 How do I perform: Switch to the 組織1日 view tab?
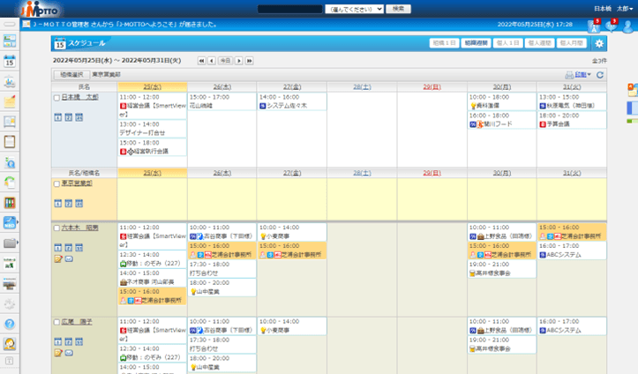tap(444, 43)
